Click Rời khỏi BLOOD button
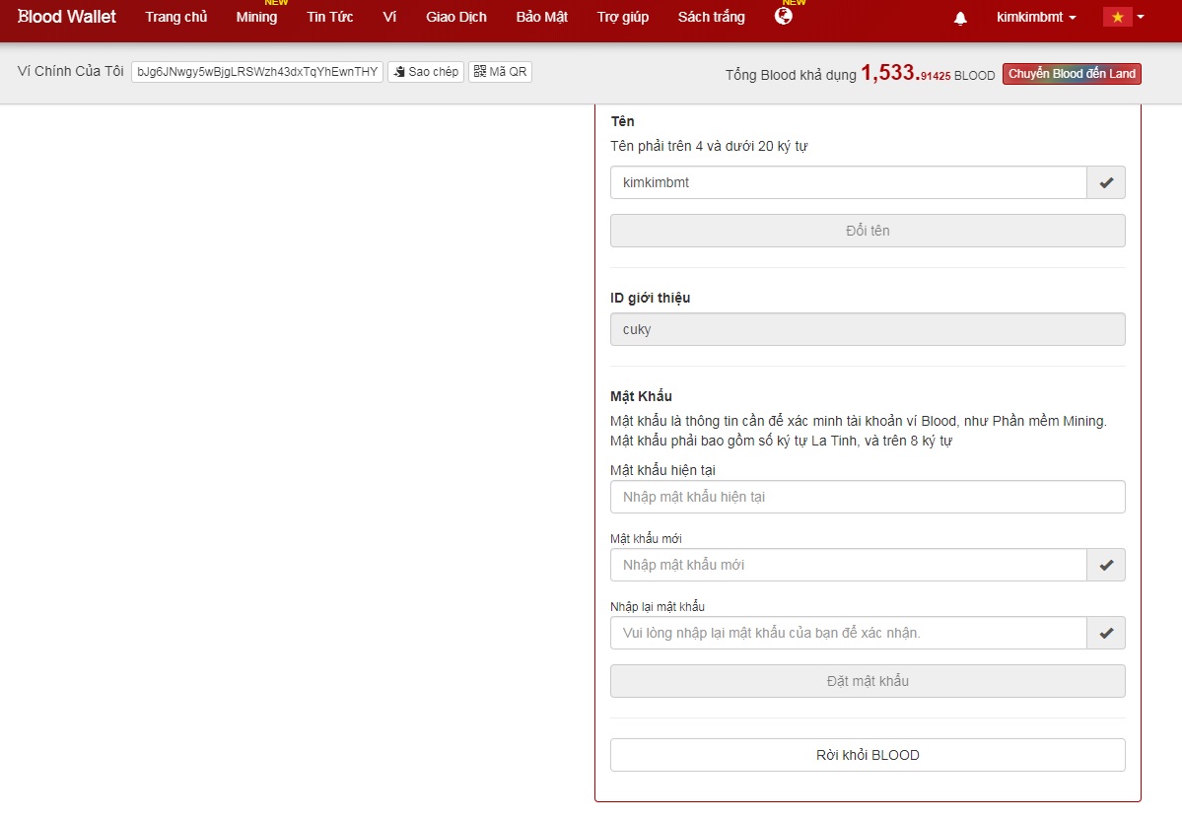 tap(868, 755)
